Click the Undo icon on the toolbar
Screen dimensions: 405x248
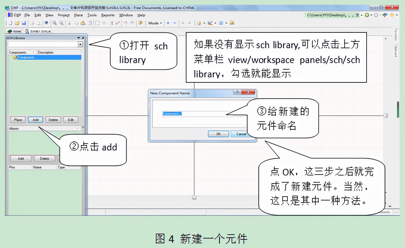tap(127, 23)
